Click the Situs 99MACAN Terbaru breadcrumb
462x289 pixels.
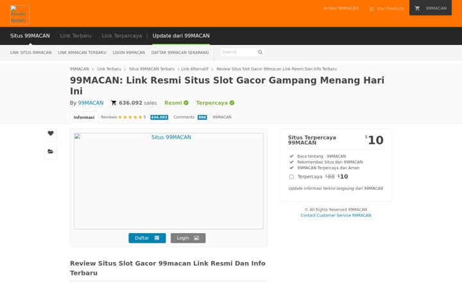(151, 69)
